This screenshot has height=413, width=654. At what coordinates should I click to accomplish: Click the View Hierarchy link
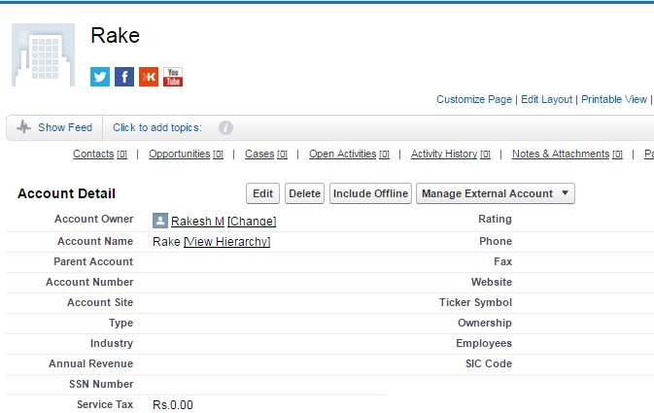coord(227,242)
